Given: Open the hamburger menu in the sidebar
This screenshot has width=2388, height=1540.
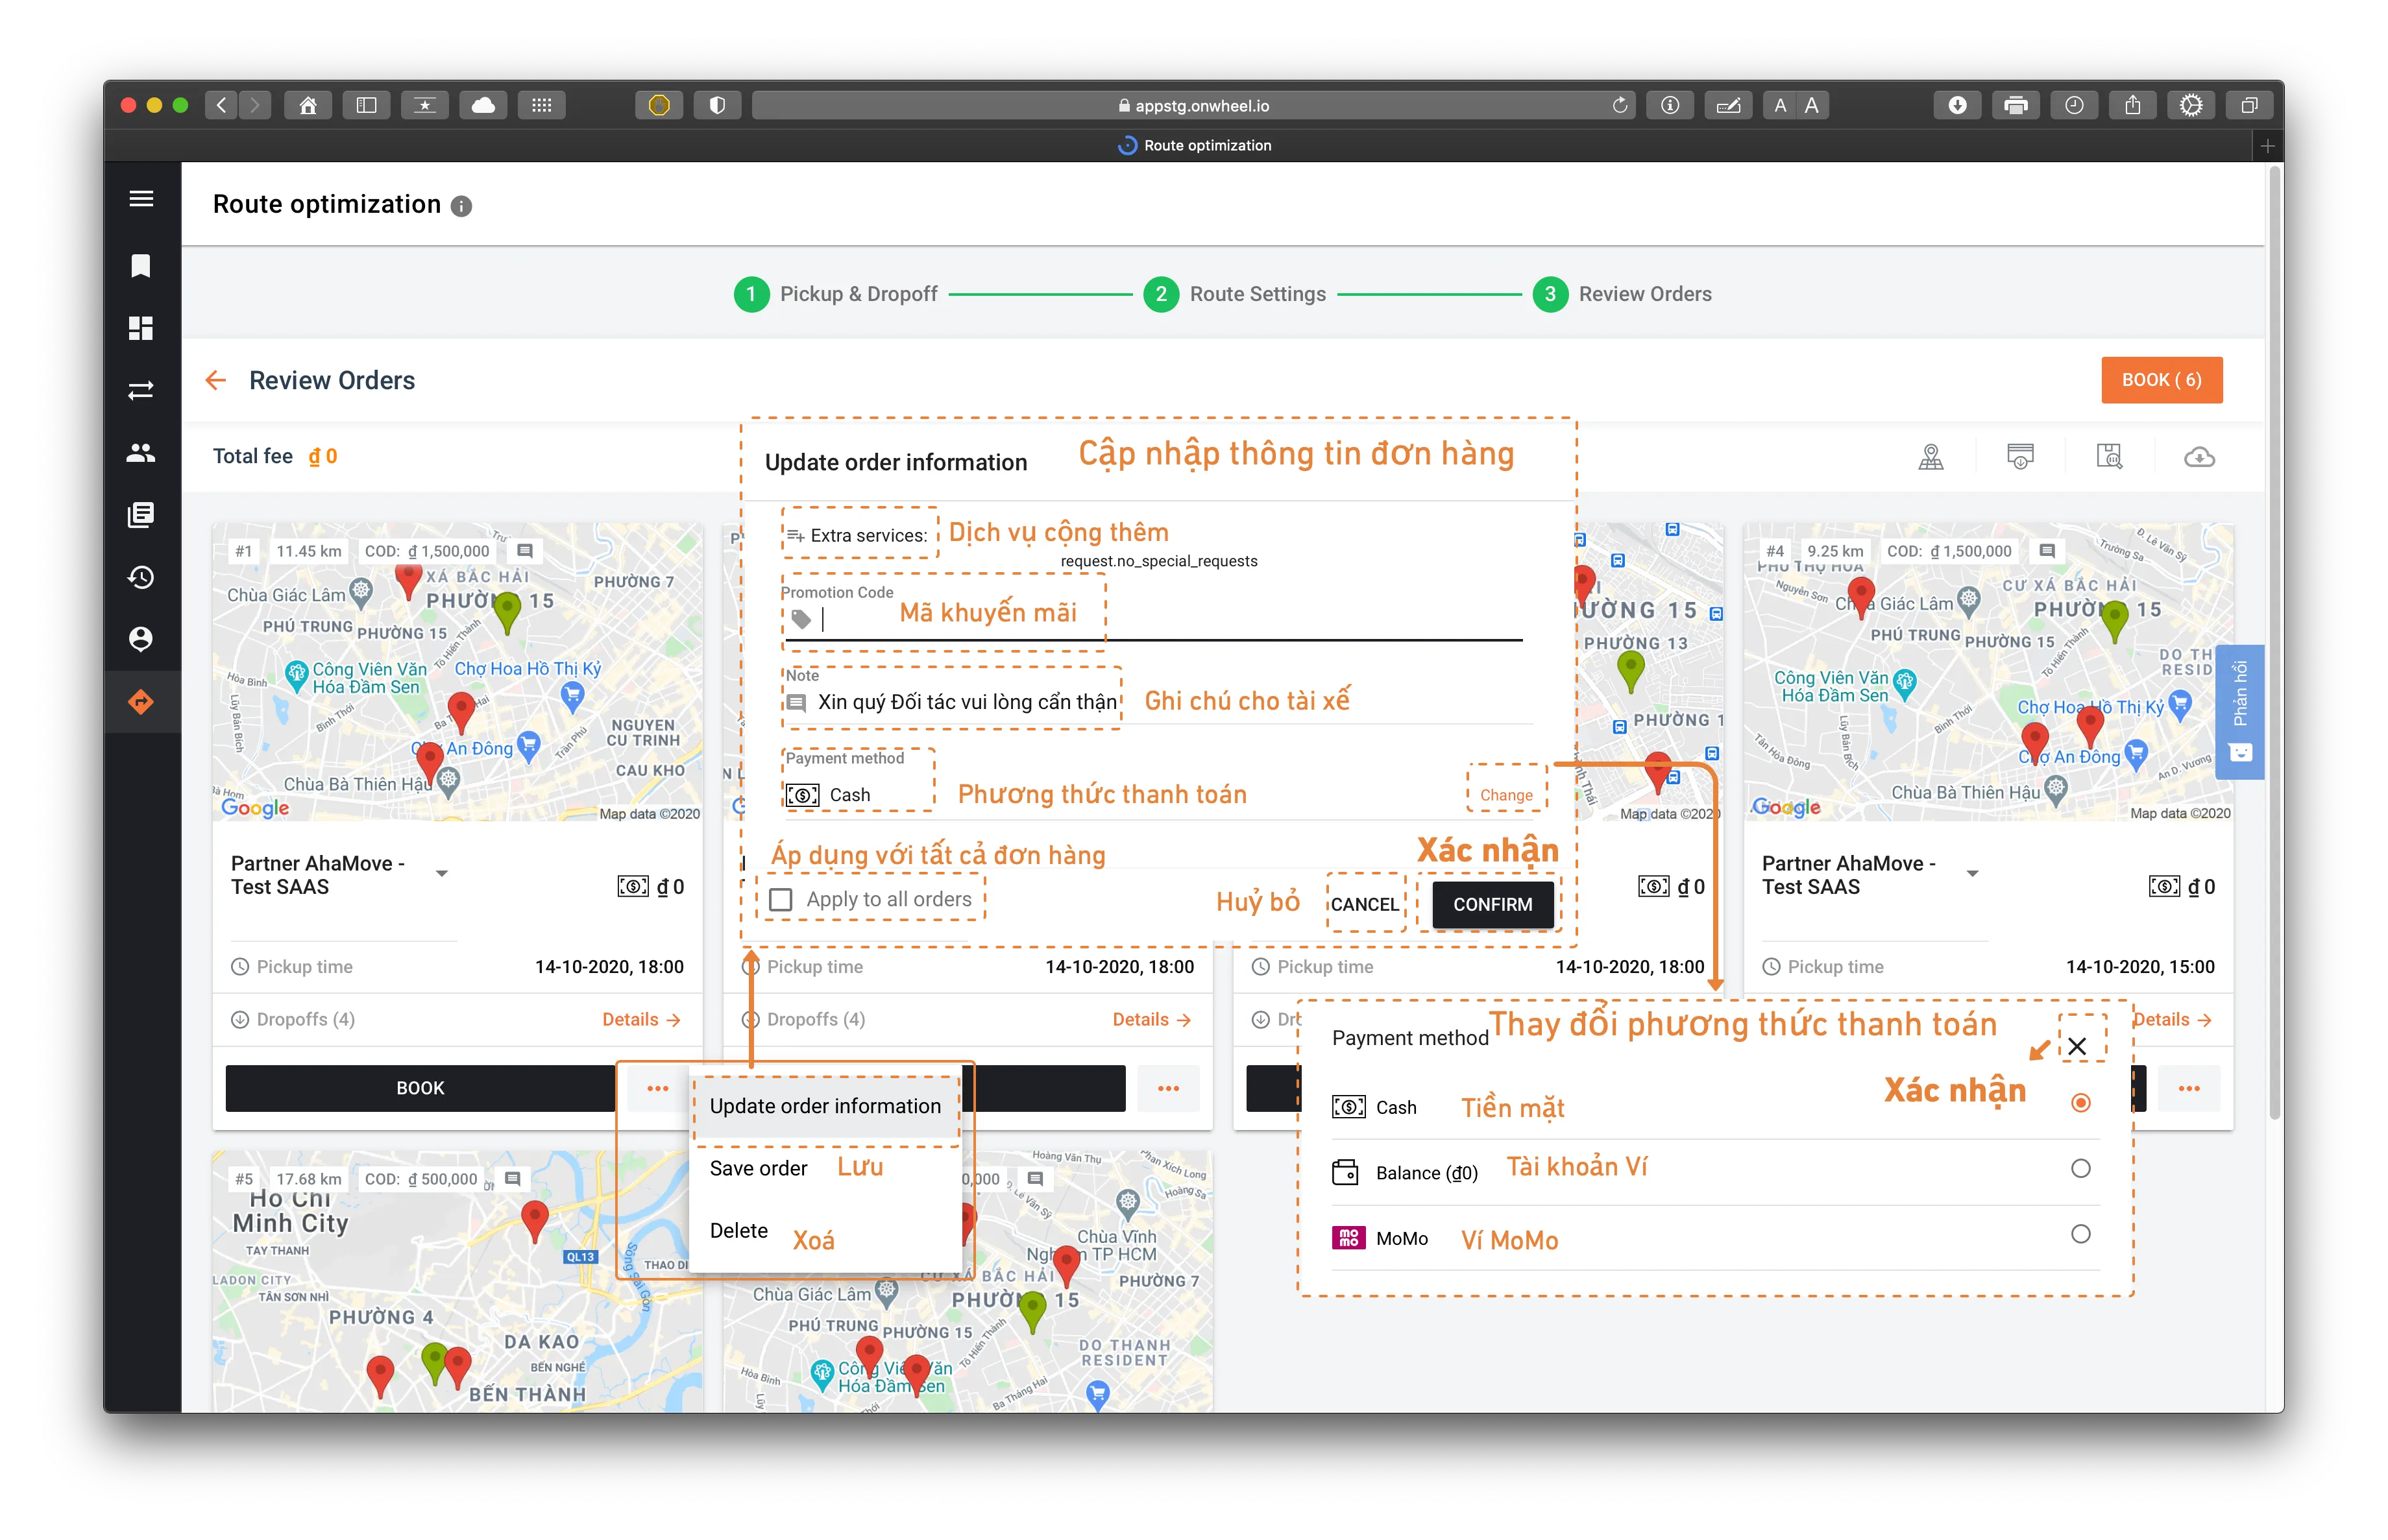Looking at the screenshot, I should click(141, 198).
